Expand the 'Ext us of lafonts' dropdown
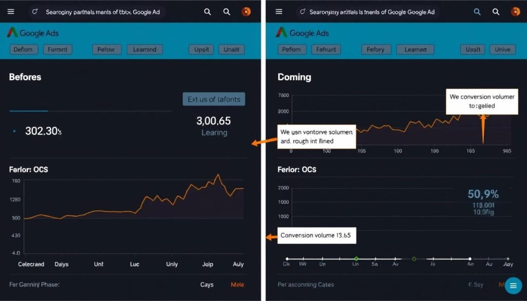527x301 pixels. (x=214, y=99)
